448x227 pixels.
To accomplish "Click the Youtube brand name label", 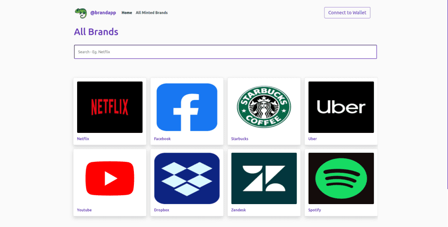I will point(84,210).
